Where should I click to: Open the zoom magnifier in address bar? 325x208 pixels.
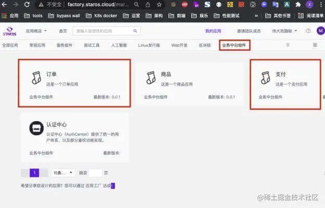[136, 4]
